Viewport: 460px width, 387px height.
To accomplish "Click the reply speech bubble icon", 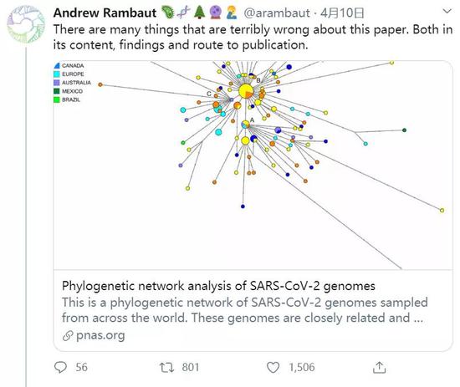I will [61, 367].
